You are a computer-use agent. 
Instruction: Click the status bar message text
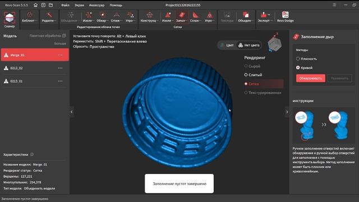(25, 199)
